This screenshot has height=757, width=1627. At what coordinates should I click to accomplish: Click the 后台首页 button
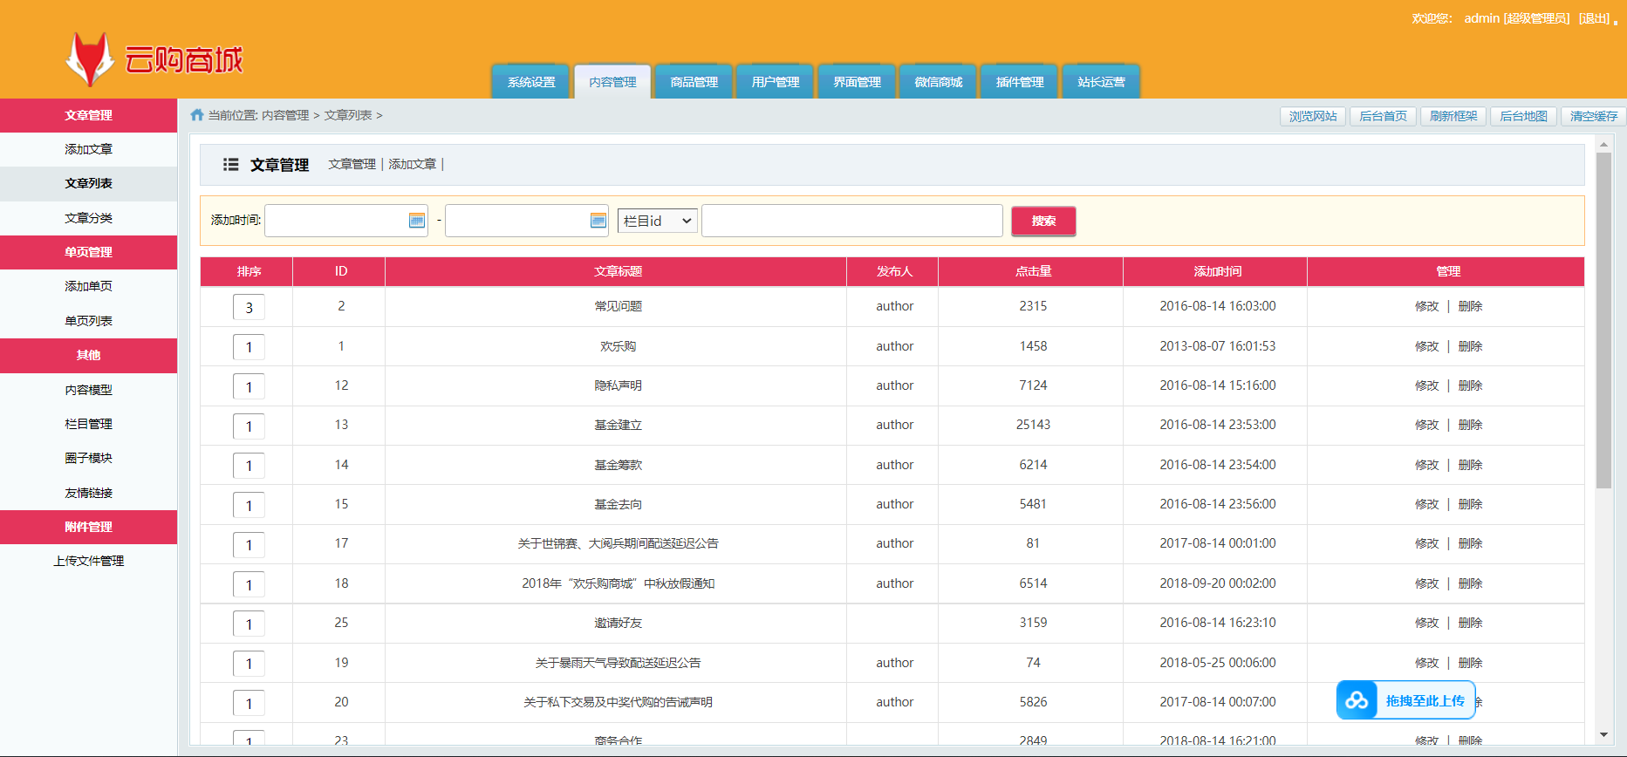coord(1383,116)
